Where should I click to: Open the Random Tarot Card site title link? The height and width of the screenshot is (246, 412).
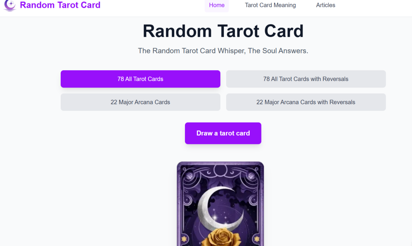[60, 5]
